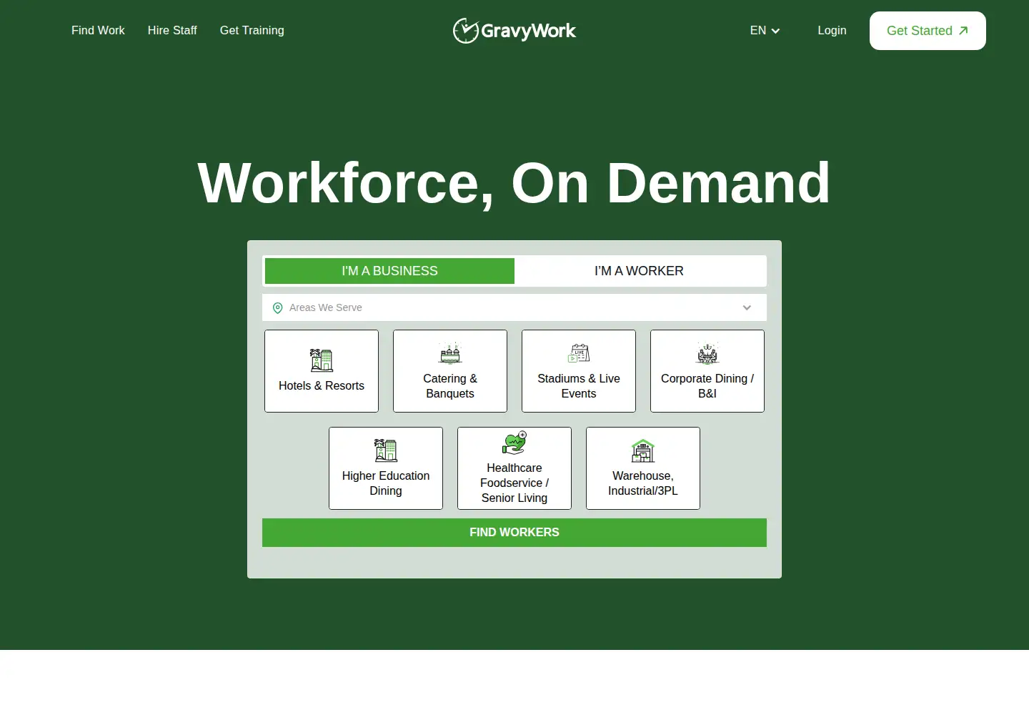Select the I'M A BUSINESS tab
The height and width of the screenshot is (715, 1029).
(x=389, y=271)
